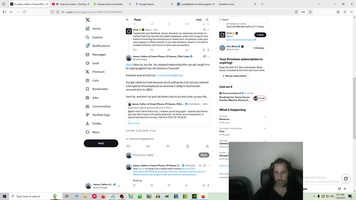This screenshot has height=200, width=356.
Task: Repost the 'Scroll up.' reply
Action: (x=152, y=185)
